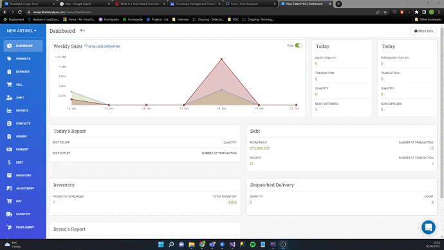Open the Reports chart icon
444x250 pixels.
(10, 111)
